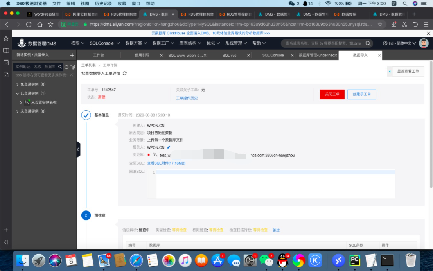Open the instance filter funnel icon
The width and height of the screenshot is (433, 271).
pyautogui.click(x=73, y=67)
